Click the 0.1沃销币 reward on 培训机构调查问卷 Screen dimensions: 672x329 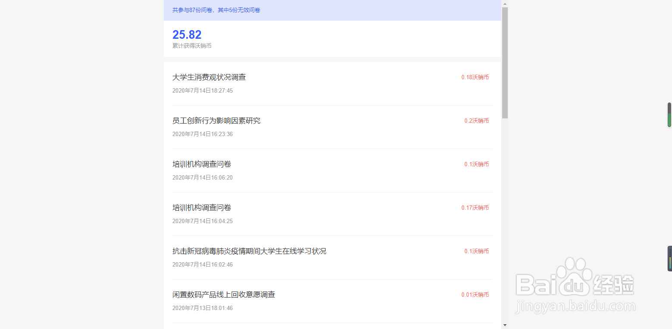(x=476, y=164)
